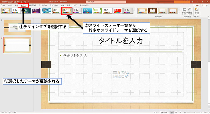Click the 3D Models placeholder icon
This screenshot has height=114, width=210.
tap(127, 73)
